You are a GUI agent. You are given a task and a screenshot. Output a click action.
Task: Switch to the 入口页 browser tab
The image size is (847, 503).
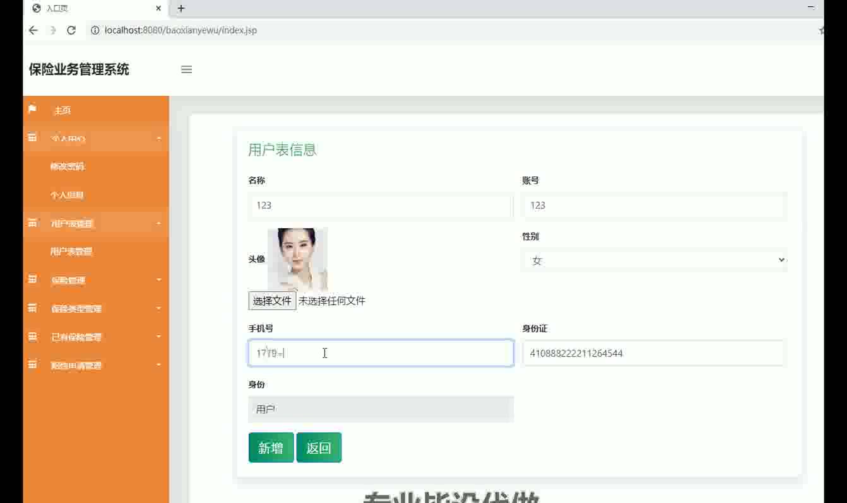pyautogui.click(x=96, y=8)
